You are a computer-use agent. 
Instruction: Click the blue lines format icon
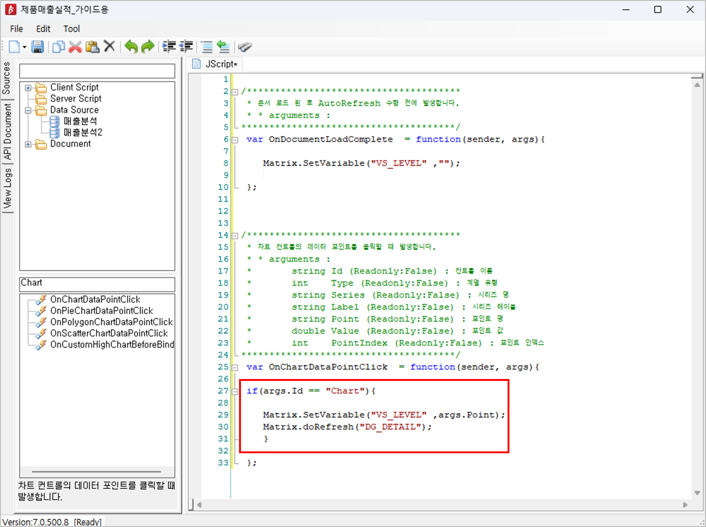[x=207, y=47]
